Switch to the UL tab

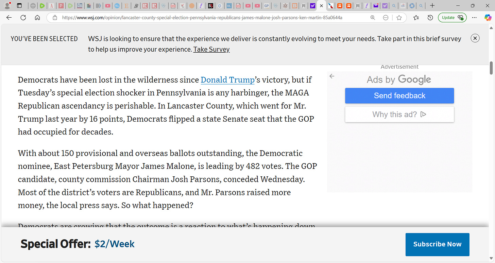click(229, 6)
